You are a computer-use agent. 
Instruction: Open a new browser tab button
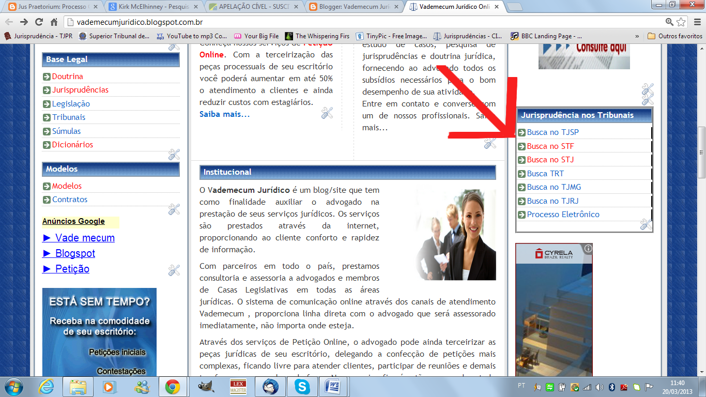pyautogui.click(x=514, y=7)
